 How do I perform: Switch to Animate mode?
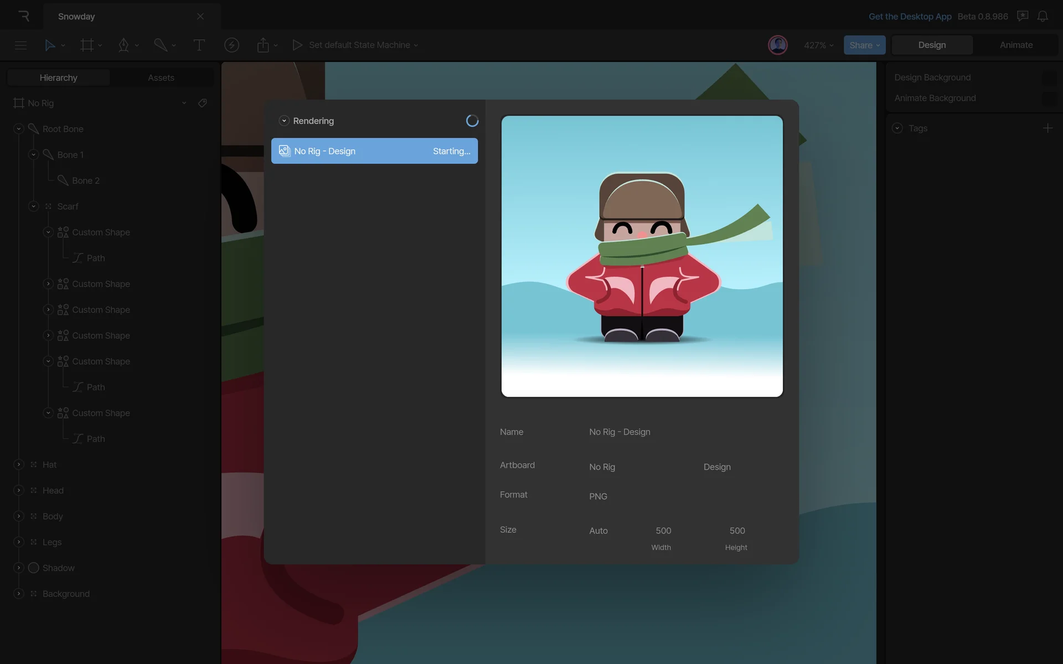pyautogui.click(x=1016, y=45)
